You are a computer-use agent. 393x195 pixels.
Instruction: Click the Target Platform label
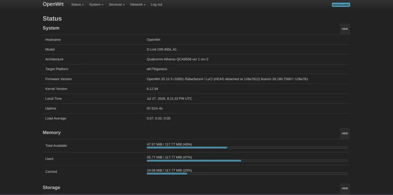coord(57,69)
